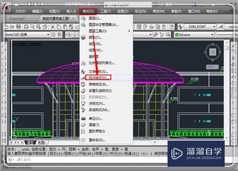Click the binoculars search icon in title bar
This screenshot has width=238, height=171.
[x=156, y=5]
